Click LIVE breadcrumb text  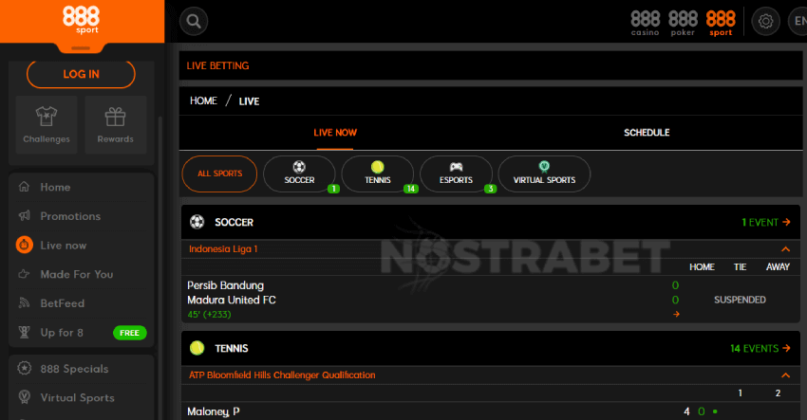(249, 101)
